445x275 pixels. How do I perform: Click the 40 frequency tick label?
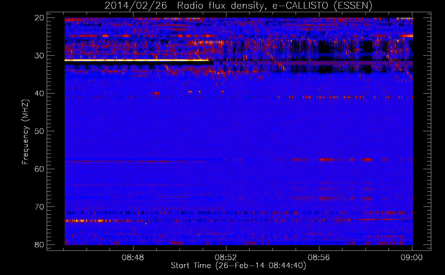coord(39,94)
